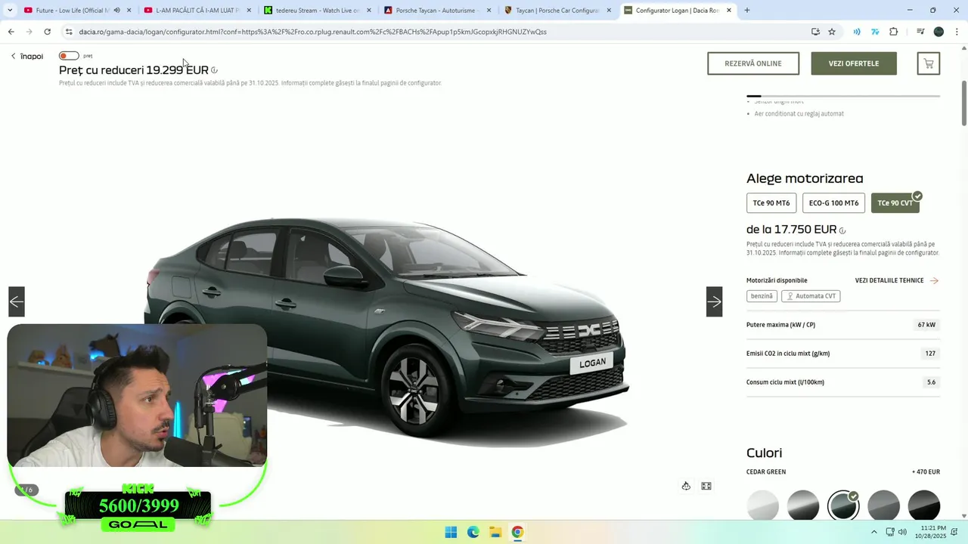Switch to Taycan Porsche Car Configurator tab
This screenshot has height=544, width=968.
(557, 11)
